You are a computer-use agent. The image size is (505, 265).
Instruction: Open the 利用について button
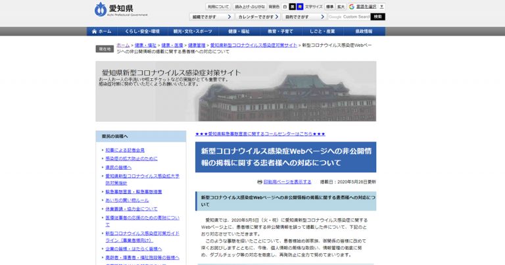click(x=218, y=7)
